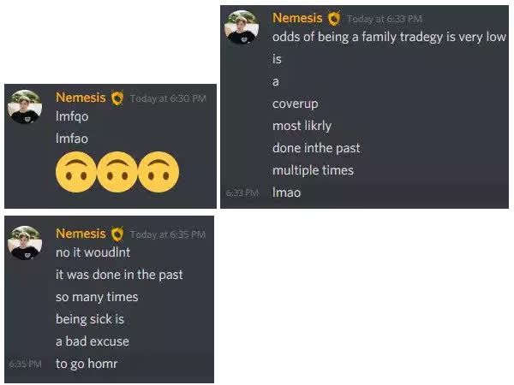The image size is (514, 385).
Task: Click Nemesis avatar in the 6:30 PM message
Action: (25, 106)
